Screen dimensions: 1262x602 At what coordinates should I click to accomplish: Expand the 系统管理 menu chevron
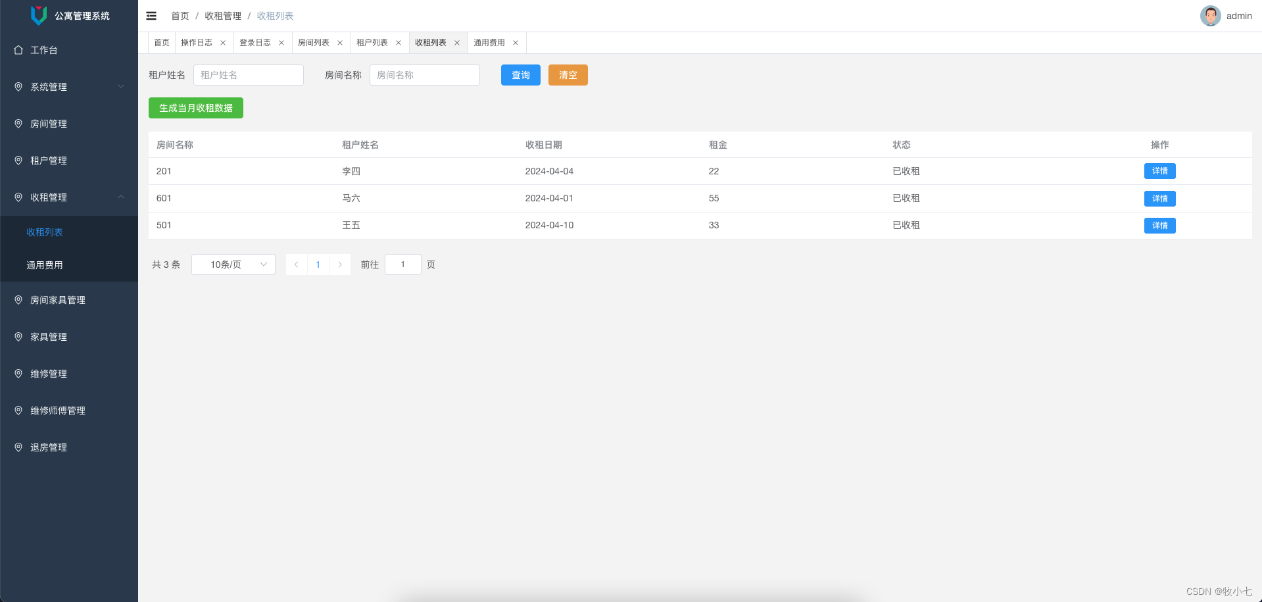(x=121, y=87)
